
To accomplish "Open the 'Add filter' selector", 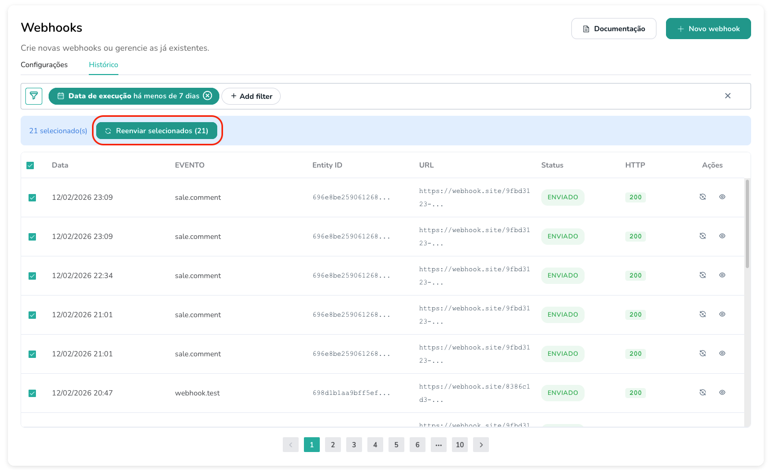I will 251,96.
